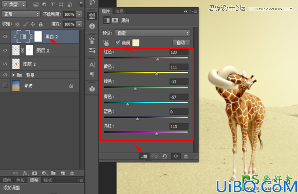Select the 黑白 2 adjustment layer thumbnail
The image size is (298, 194).
tap(23, 36)
